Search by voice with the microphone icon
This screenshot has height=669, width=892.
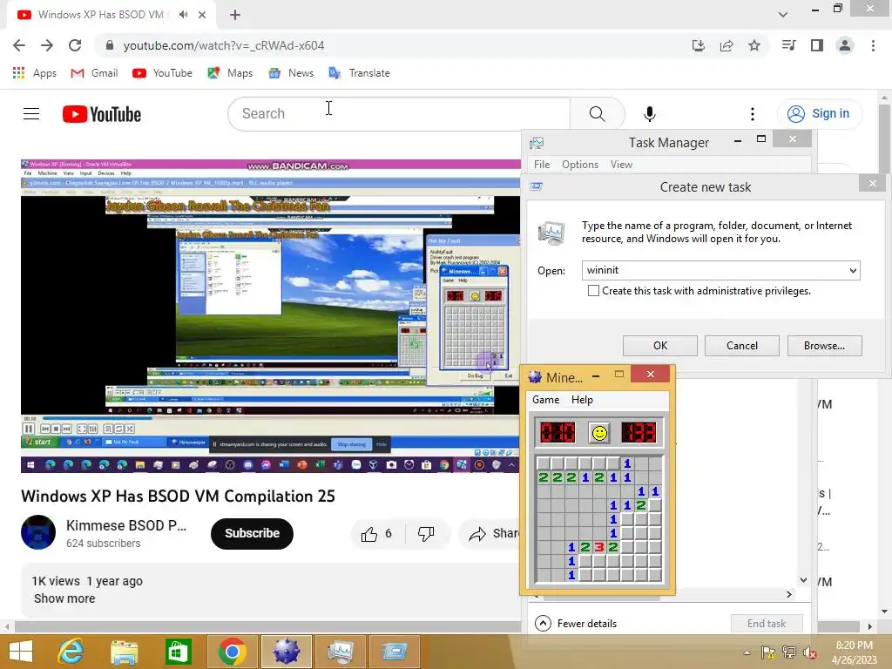649,114
